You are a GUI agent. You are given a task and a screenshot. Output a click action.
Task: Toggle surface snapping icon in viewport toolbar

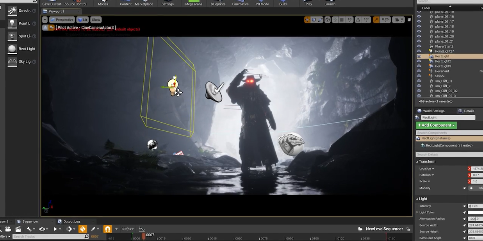click(x=335, y=20)
